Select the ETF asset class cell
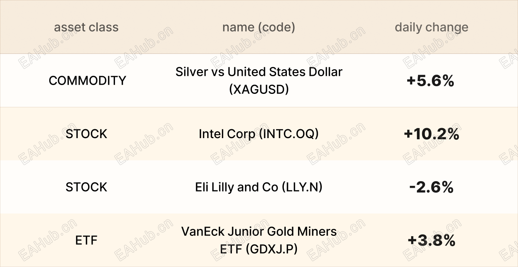This screenshot has width=518, height=267. [x=87, y=240]
